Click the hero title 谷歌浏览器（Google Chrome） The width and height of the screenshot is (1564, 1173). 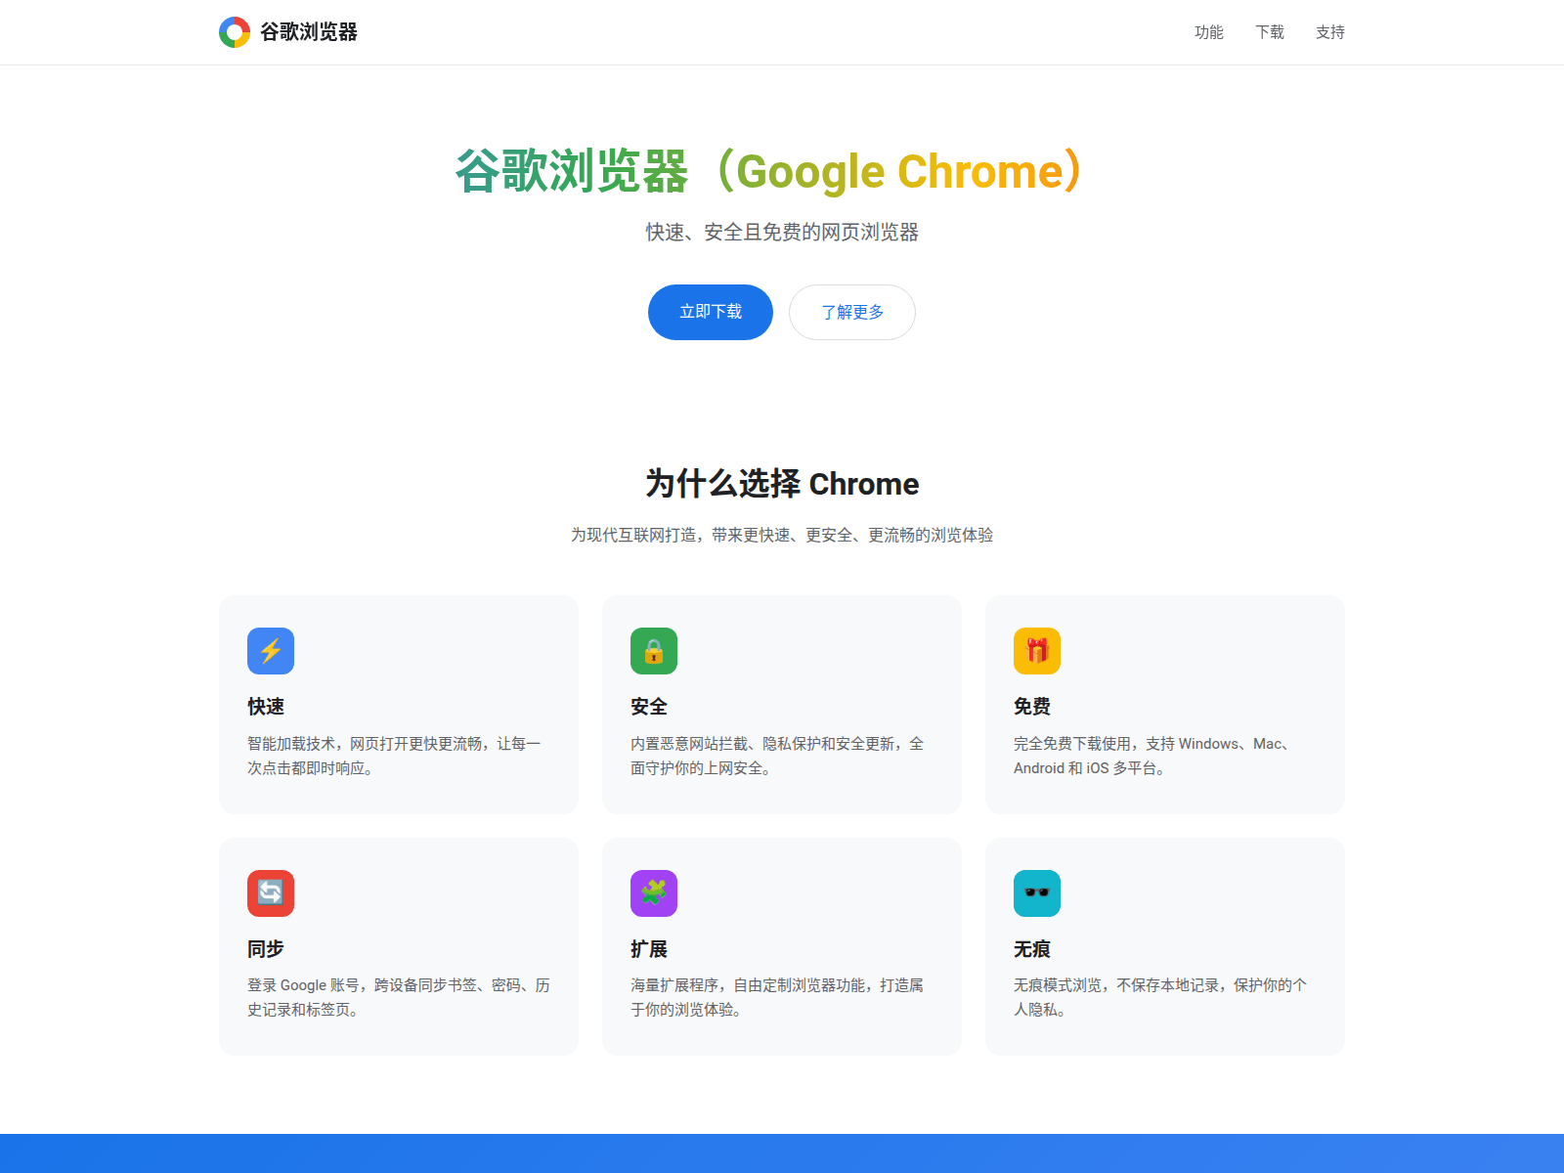click(770, 171)
